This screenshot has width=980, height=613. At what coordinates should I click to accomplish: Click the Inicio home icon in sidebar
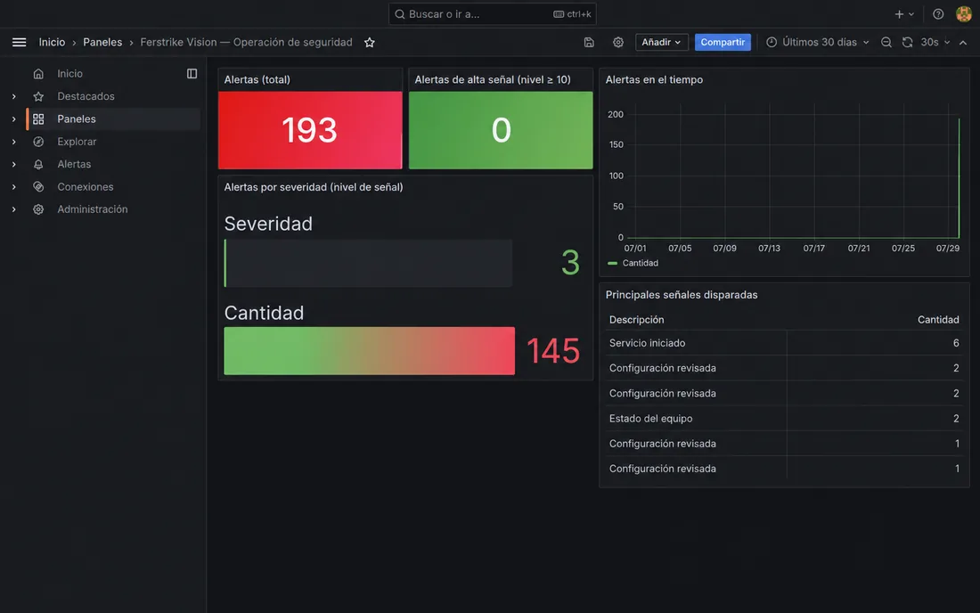38,74
